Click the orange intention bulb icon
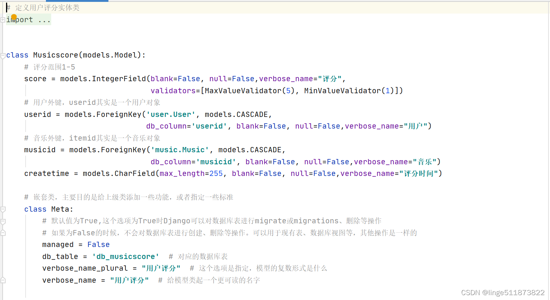 click(x=14, y=17)
